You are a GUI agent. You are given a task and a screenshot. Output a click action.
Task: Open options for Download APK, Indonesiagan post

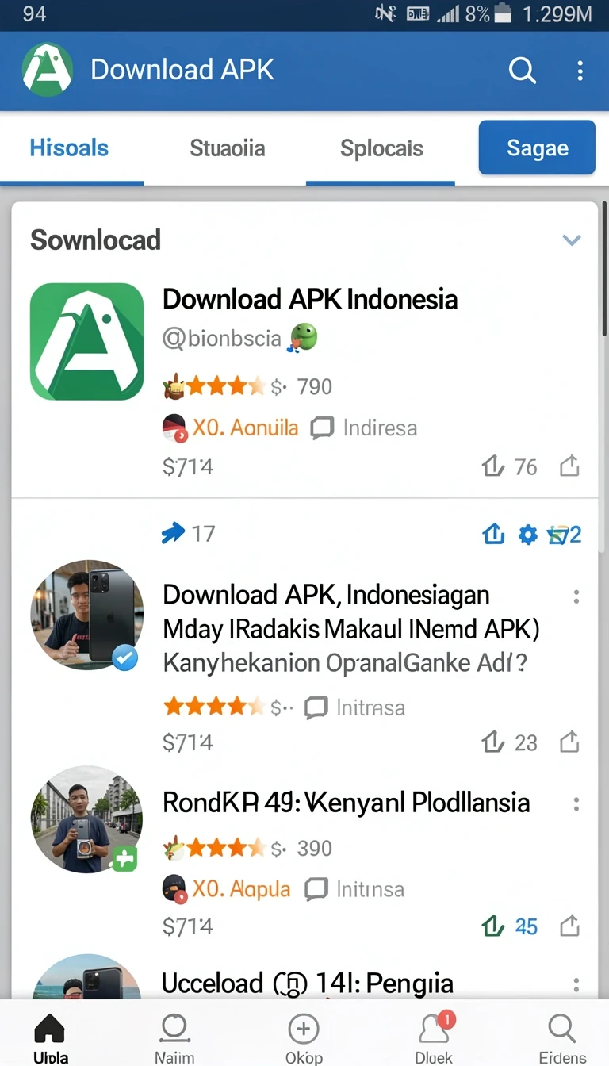point(576,596)
